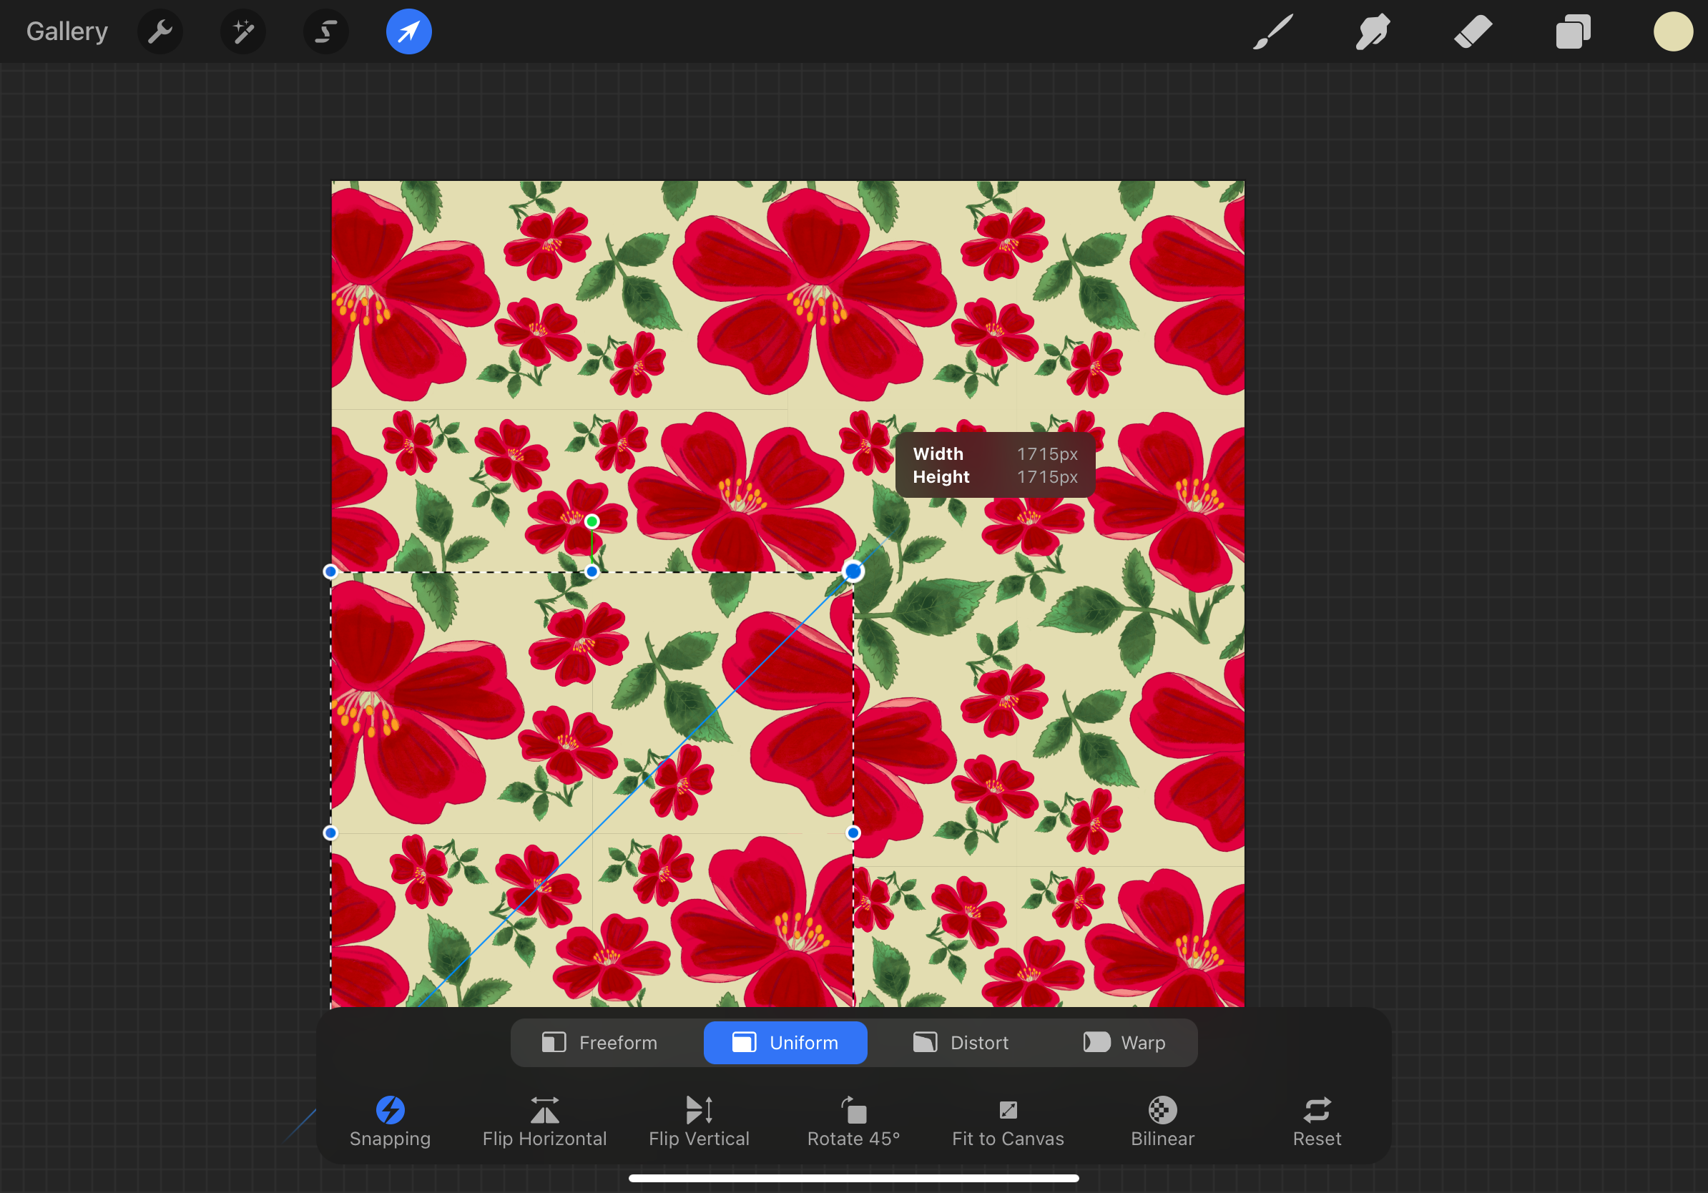
Task: Flip the selection vertically
Action: (x=700, y=1121)
